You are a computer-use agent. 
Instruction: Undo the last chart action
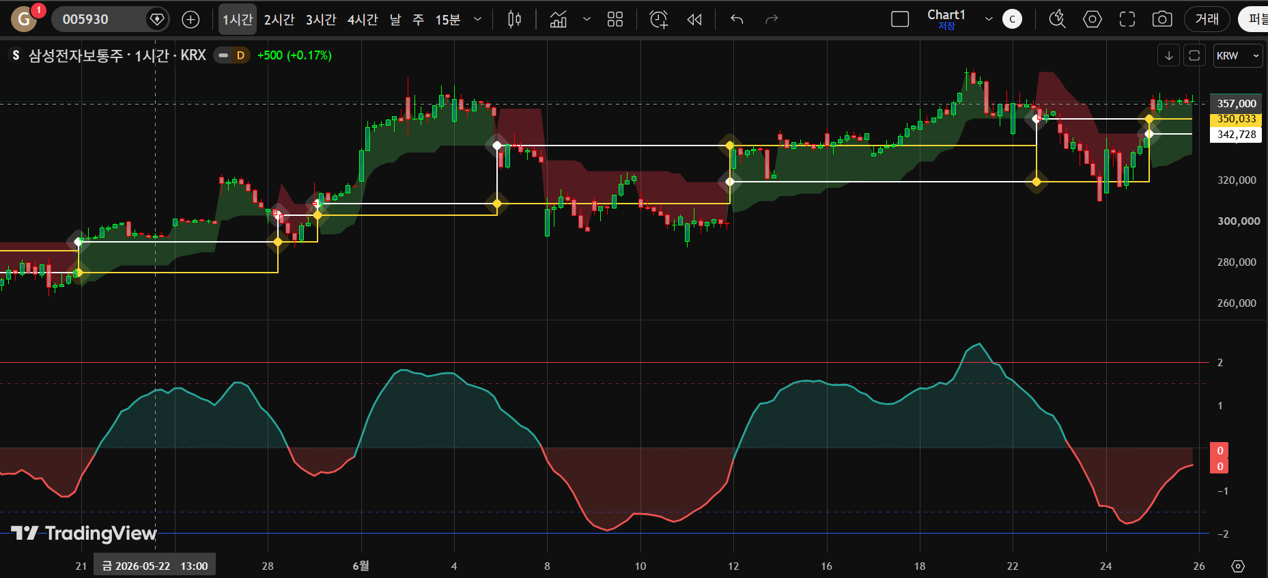pos(737,19)
